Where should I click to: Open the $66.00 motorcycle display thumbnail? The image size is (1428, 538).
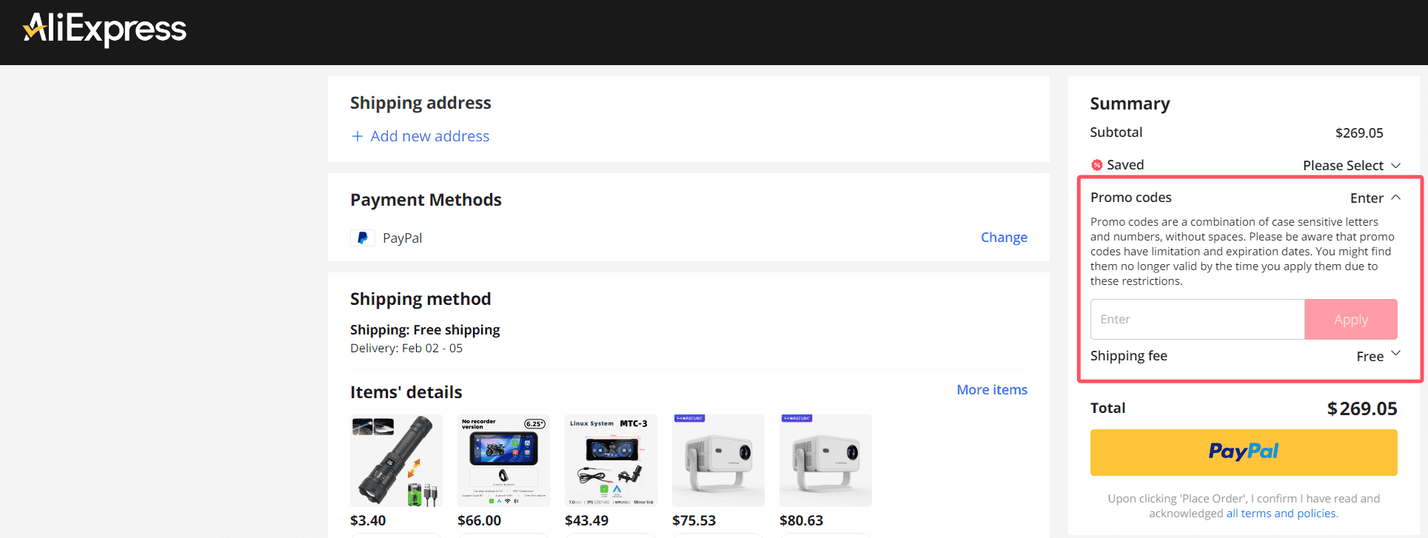point(503,460)
